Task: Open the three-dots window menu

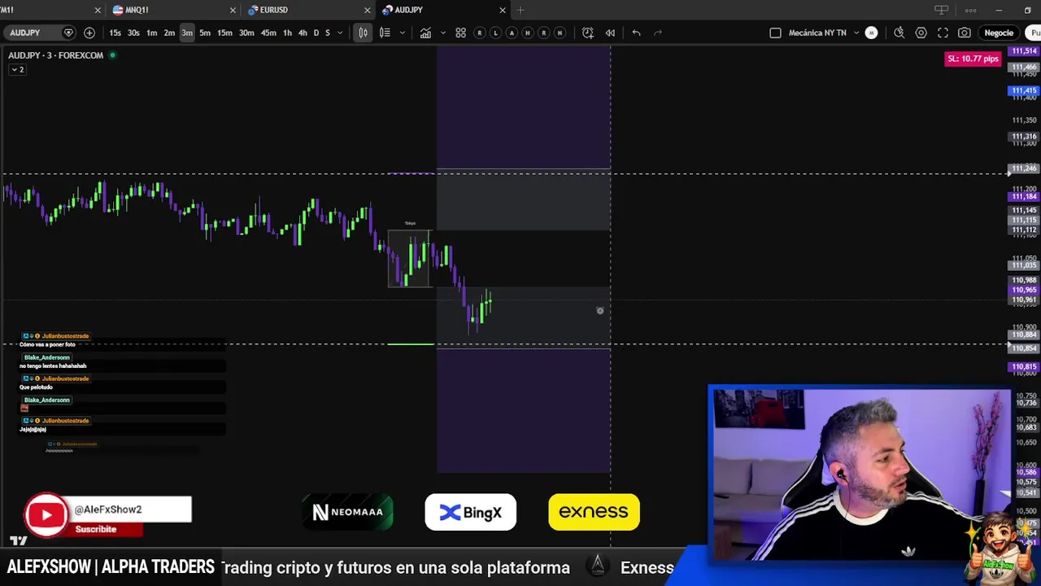Action: pyautogui.click(x=970, y=10)
